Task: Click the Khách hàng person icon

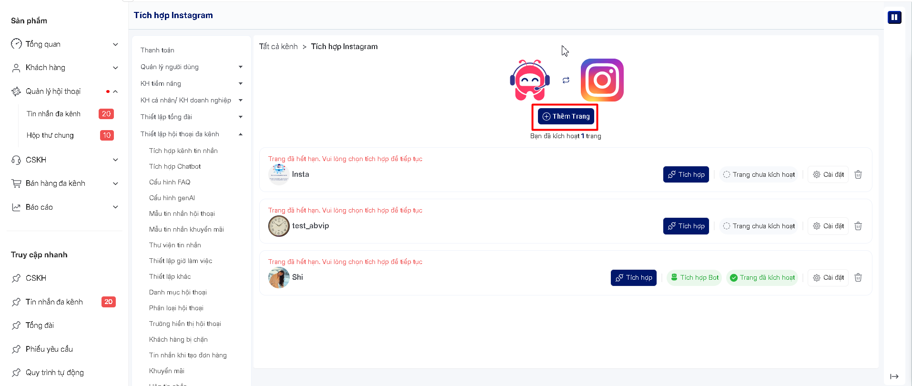Action: click(x=16, y=68)
